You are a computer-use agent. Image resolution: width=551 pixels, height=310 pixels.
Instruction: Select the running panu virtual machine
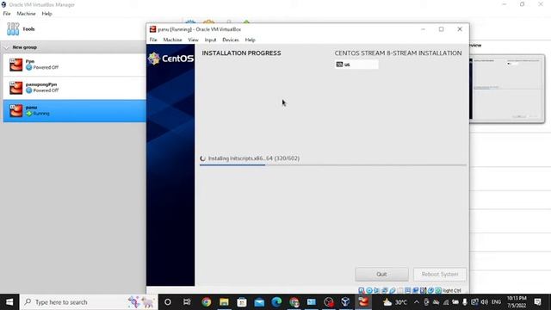pos(75,111)
